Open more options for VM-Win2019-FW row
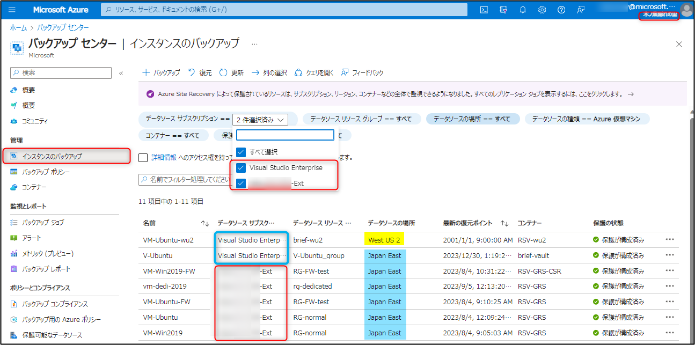The image size is (695, 345). [x=669, y=271]
